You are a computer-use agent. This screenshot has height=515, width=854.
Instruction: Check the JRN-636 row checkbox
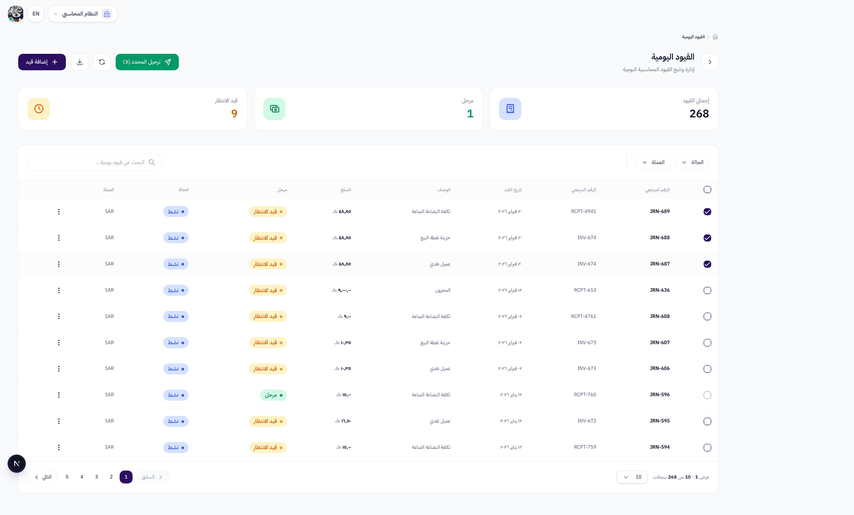tap(707, 290)
